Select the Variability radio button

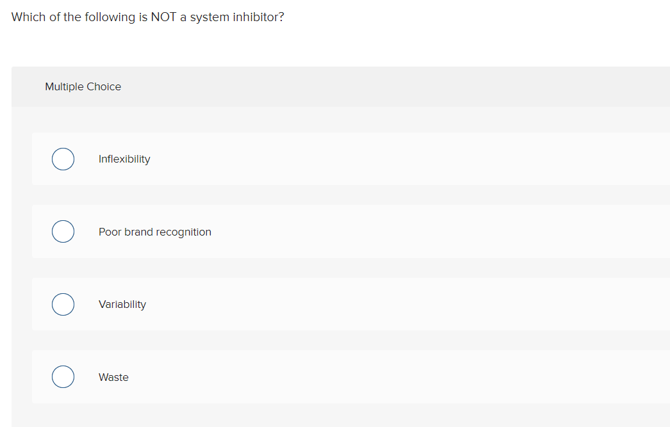click(63, 304)
